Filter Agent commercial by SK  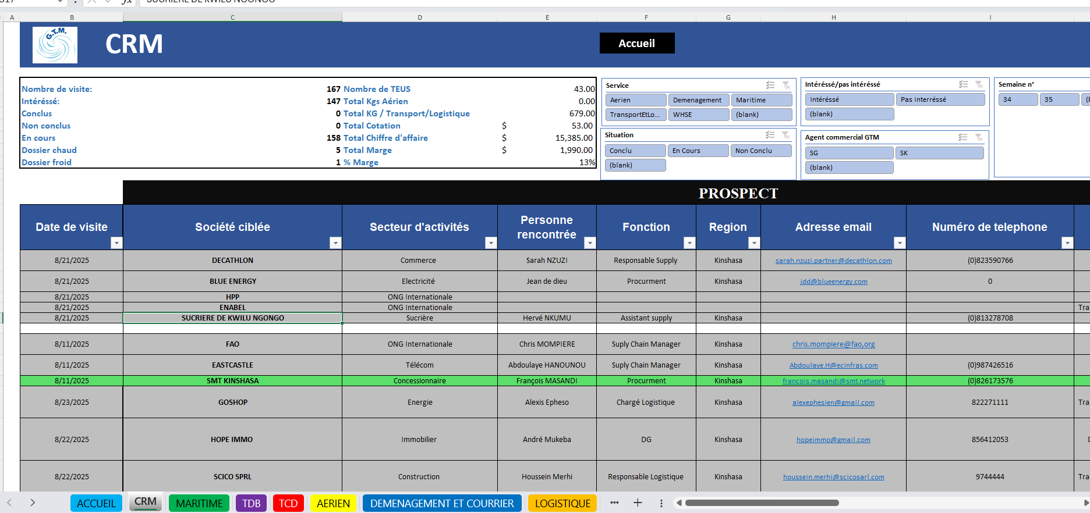coord(939,153)
